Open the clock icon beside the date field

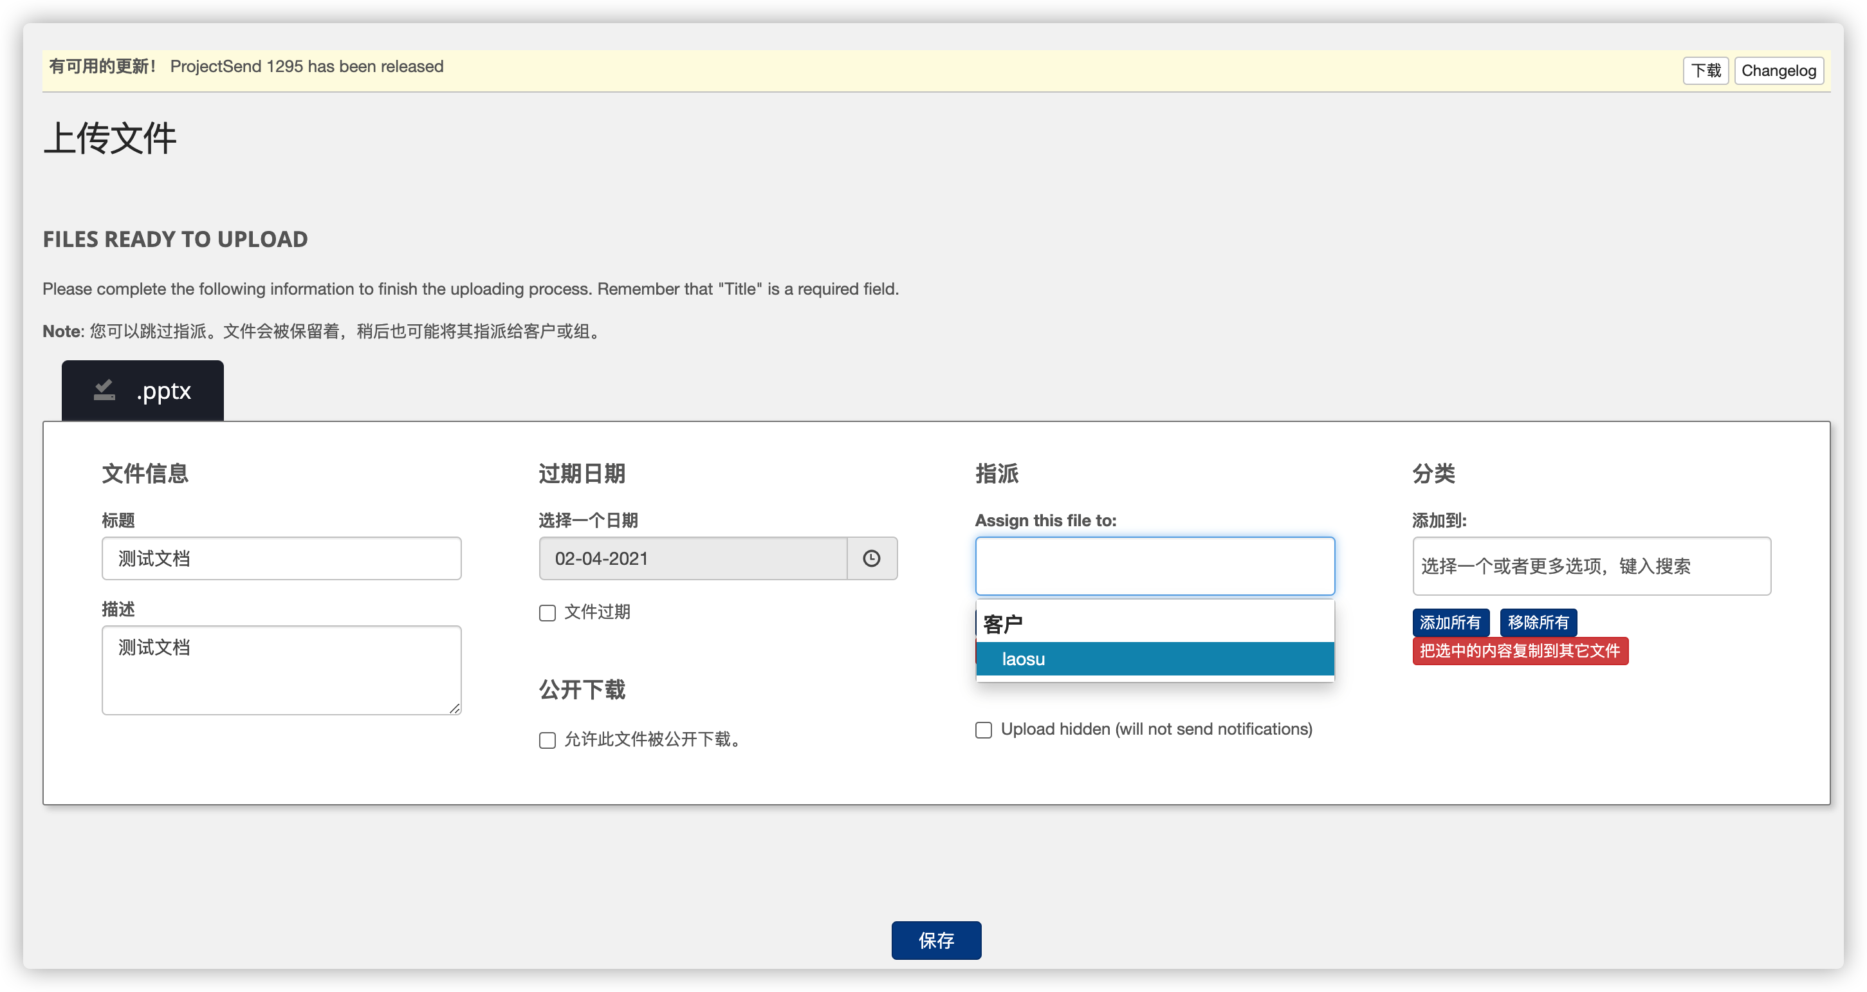(872, 558)
